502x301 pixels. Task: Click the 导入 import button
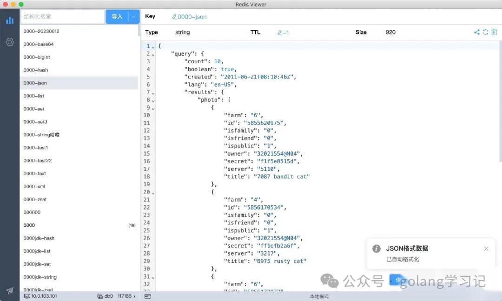[117, 17]
